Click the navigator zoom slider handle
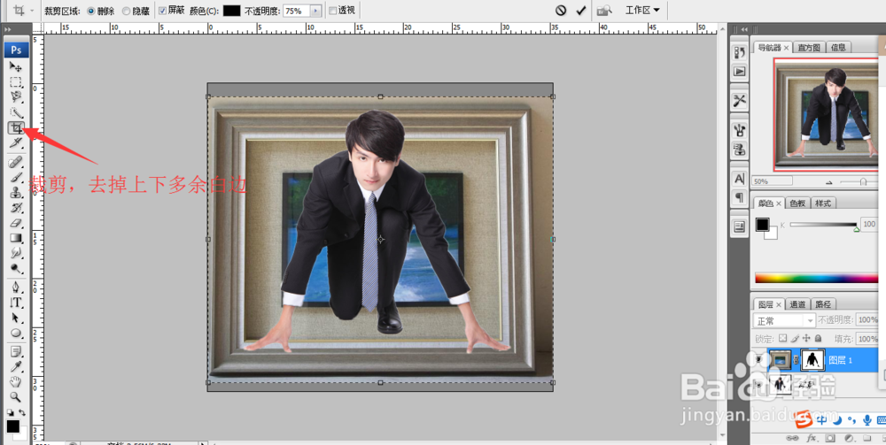Viewport: 886px width, 445px height. click(863, 181)
